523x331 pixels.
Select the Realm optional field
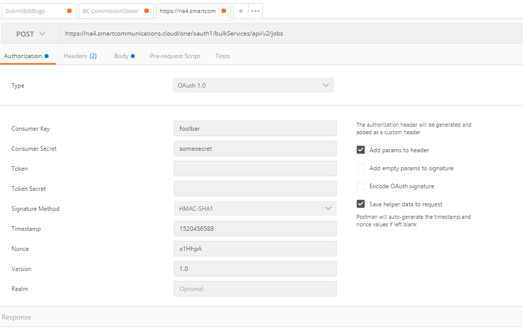click(254, 288)
